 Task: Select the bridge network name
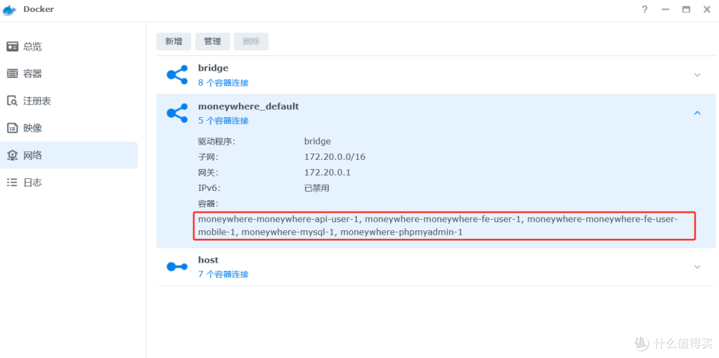click(x=213, y=68)
